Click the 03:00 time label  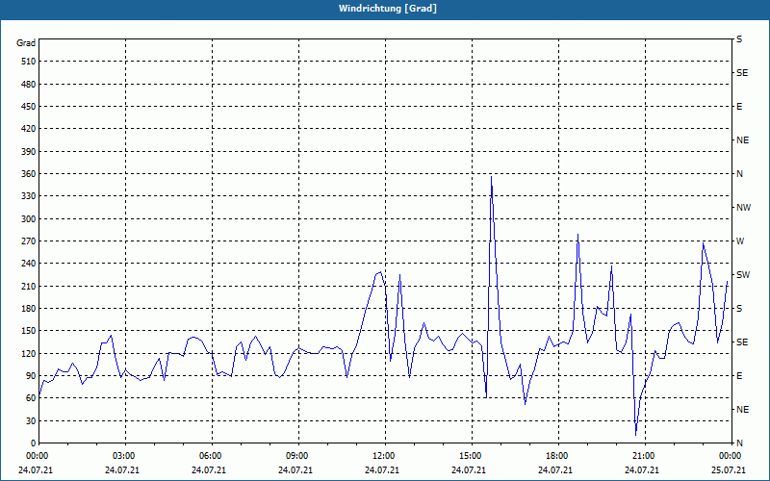coord(122,456)
